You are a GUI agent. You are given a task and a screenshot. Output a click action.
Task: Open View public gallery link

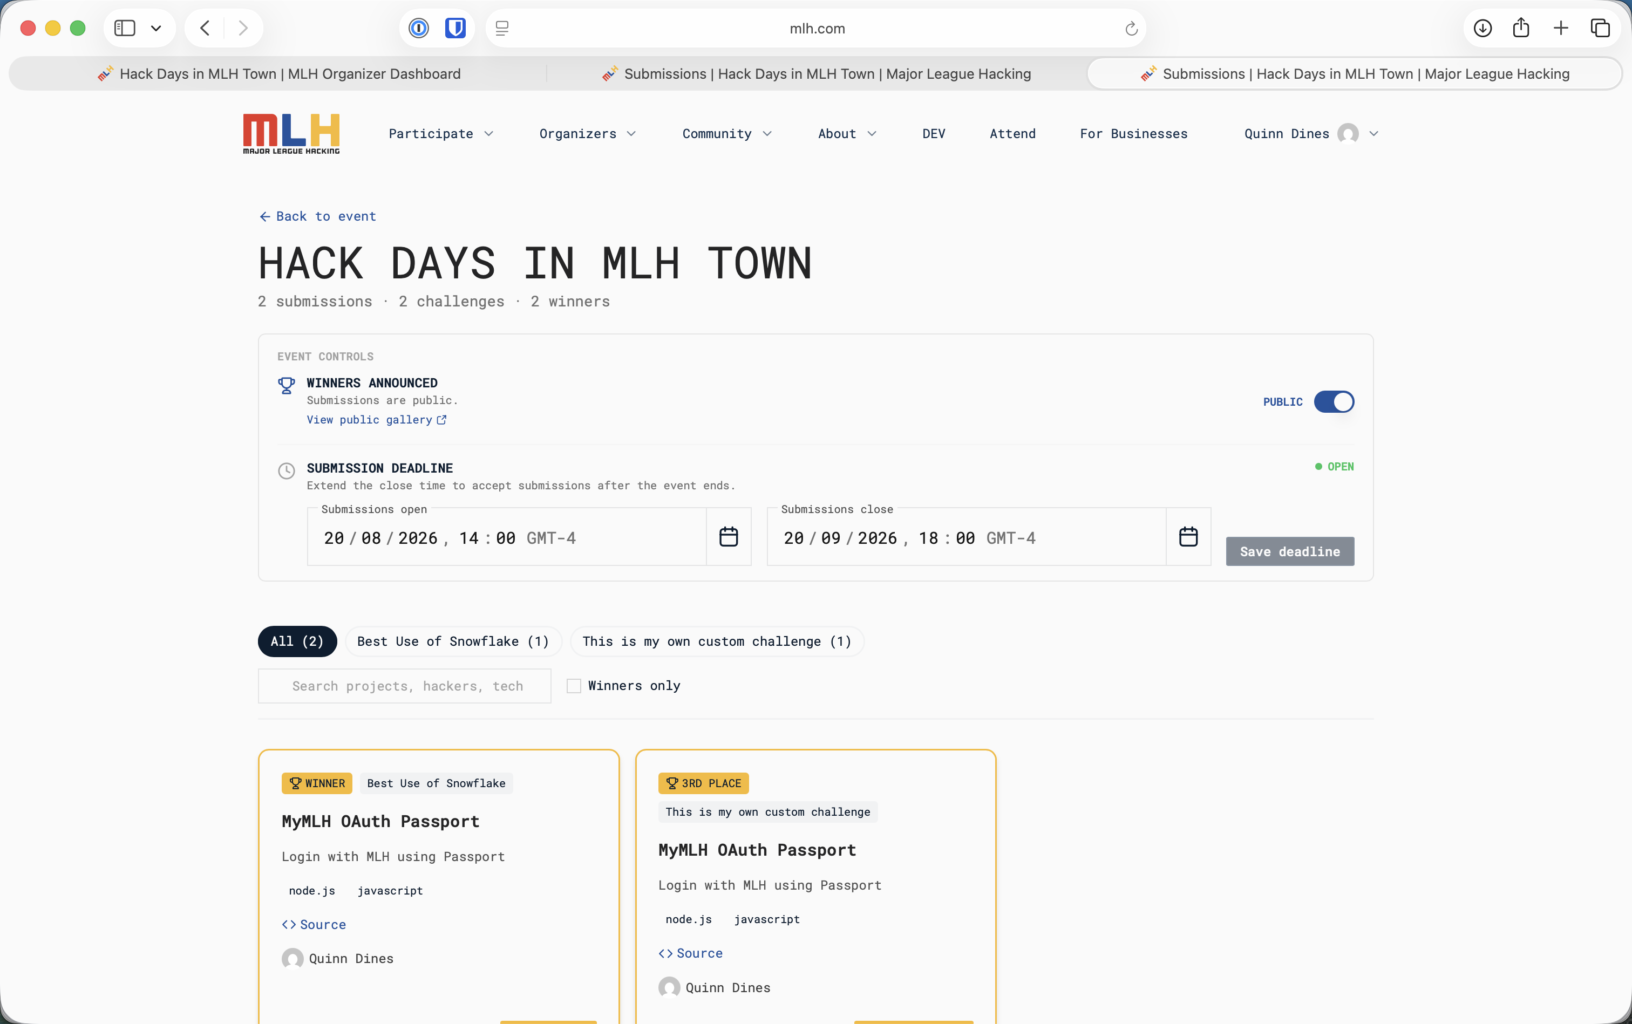click(x=376, y=420)
